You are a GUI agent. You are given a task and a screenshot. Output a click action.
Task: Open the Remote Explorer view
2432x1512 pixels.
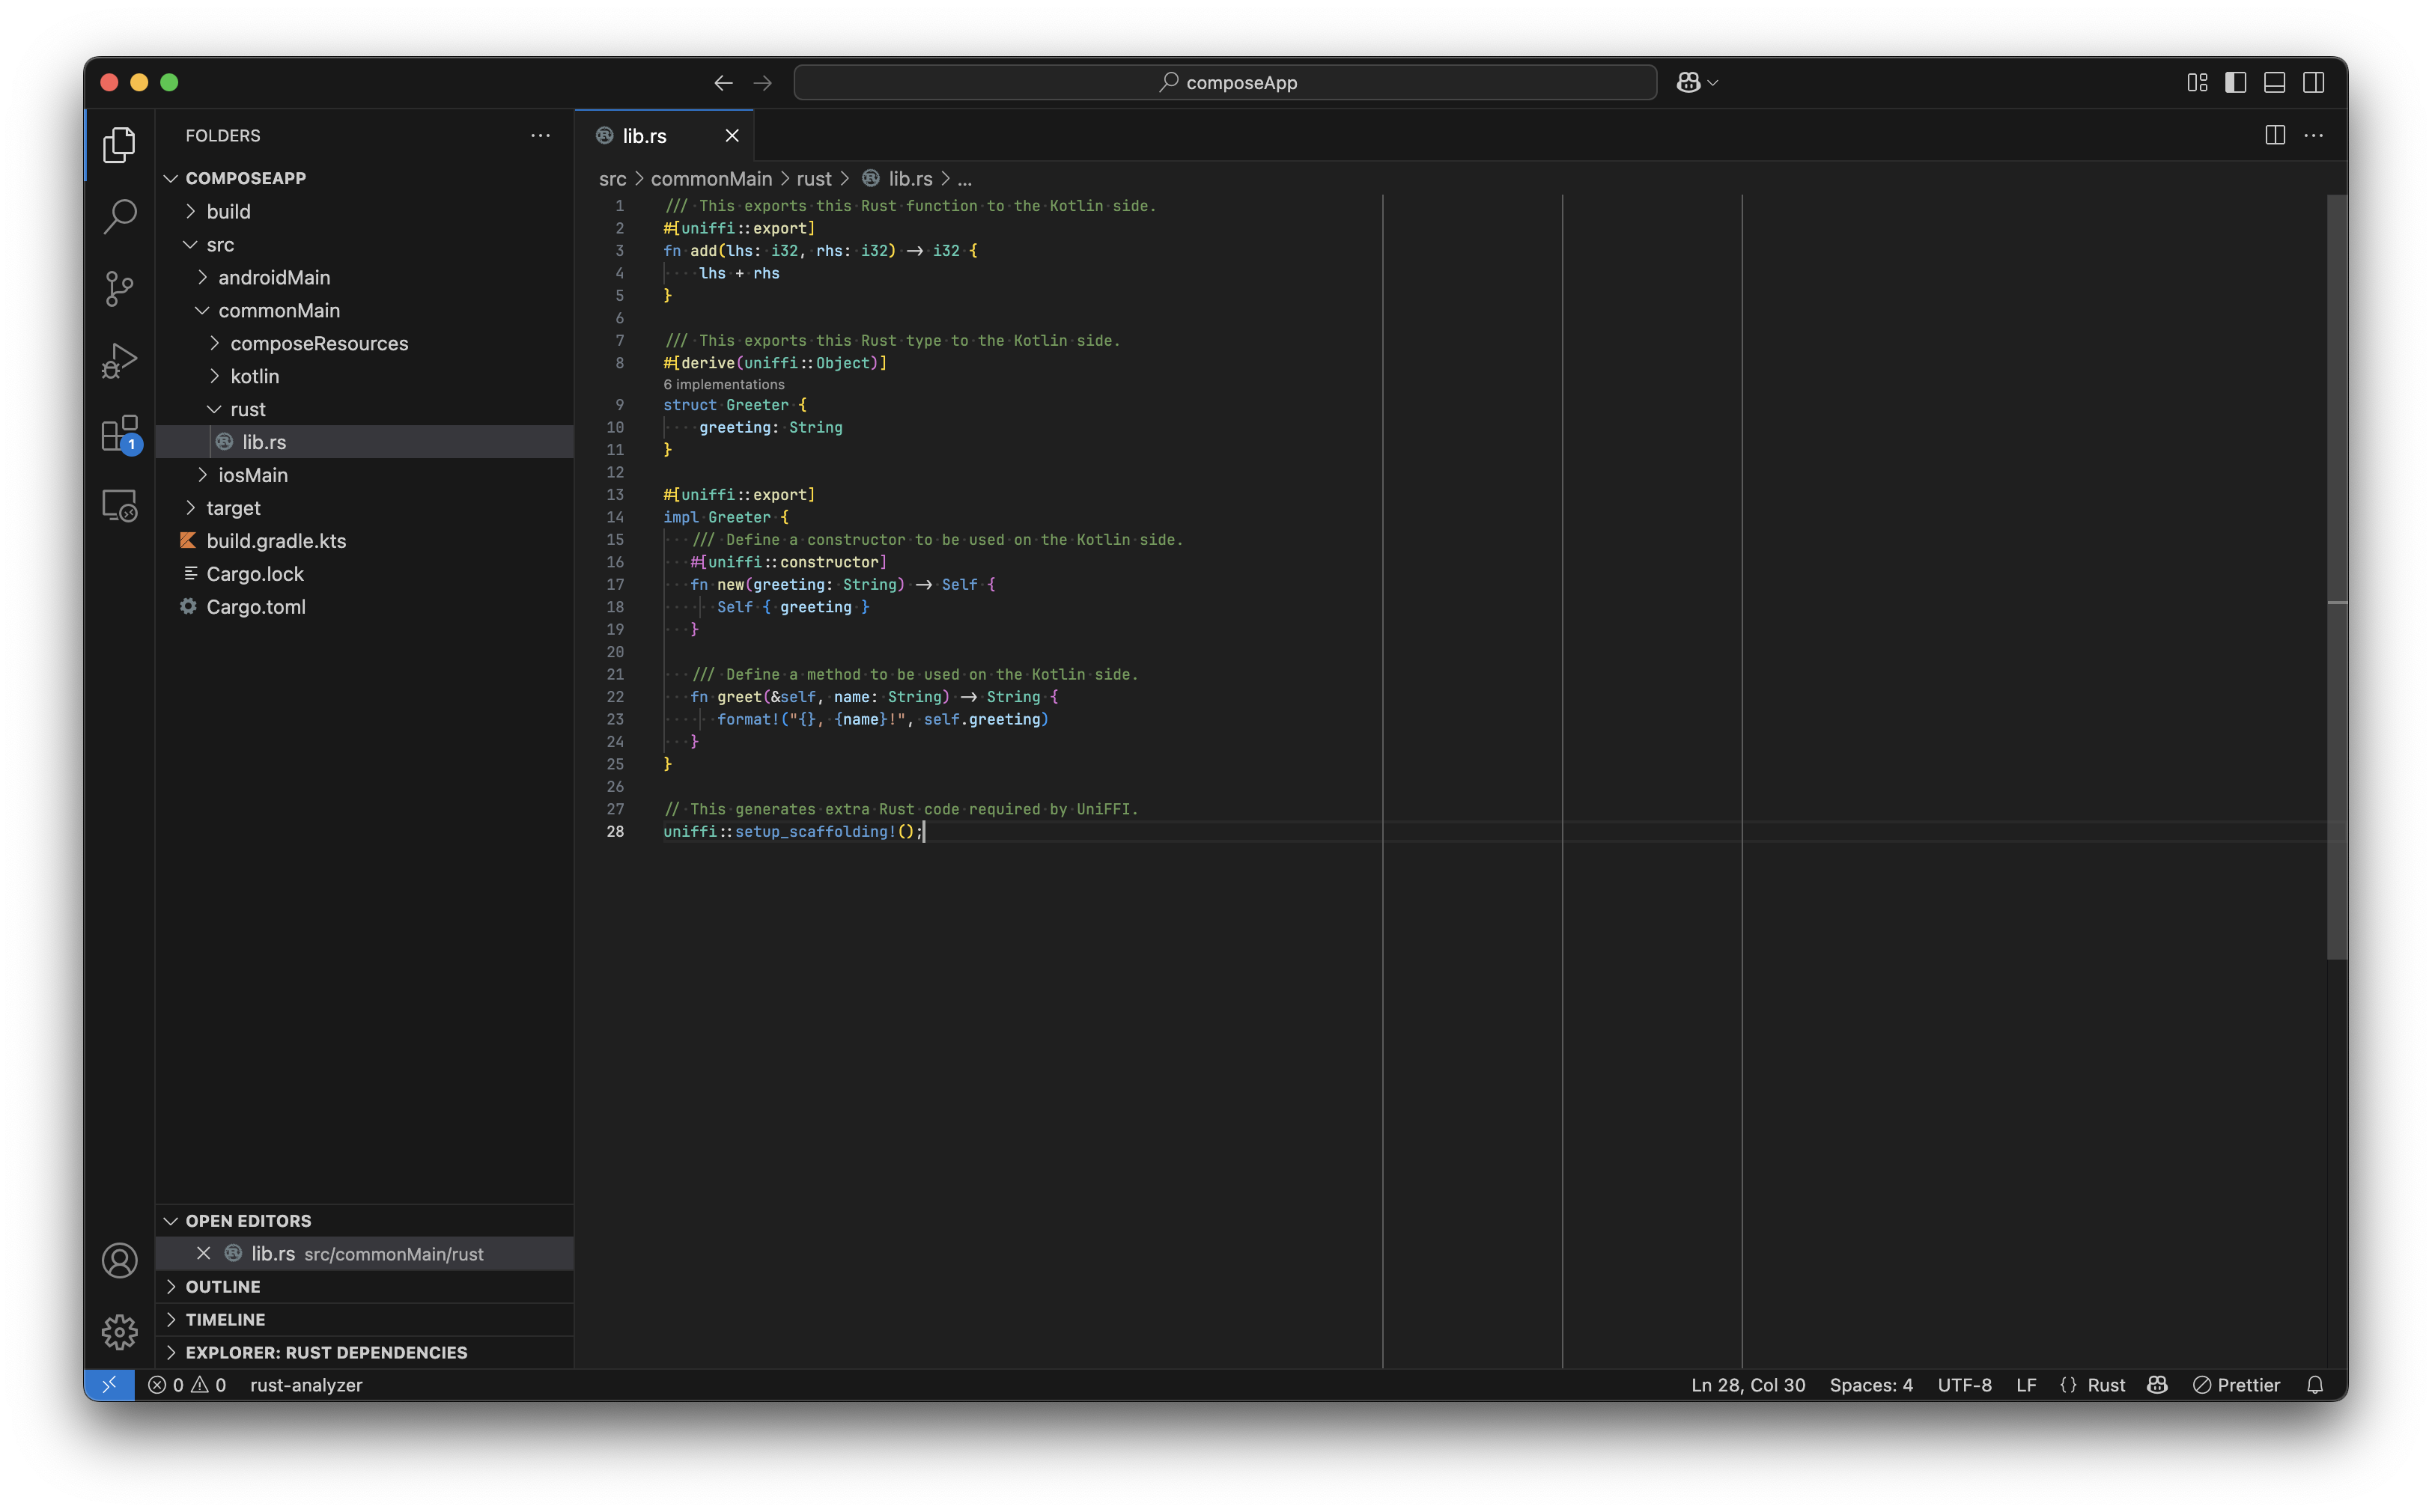(119, 505)
